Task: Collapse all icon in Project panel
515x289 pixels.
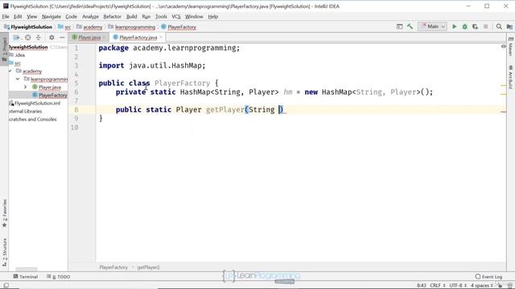Action: pos(39,38)
